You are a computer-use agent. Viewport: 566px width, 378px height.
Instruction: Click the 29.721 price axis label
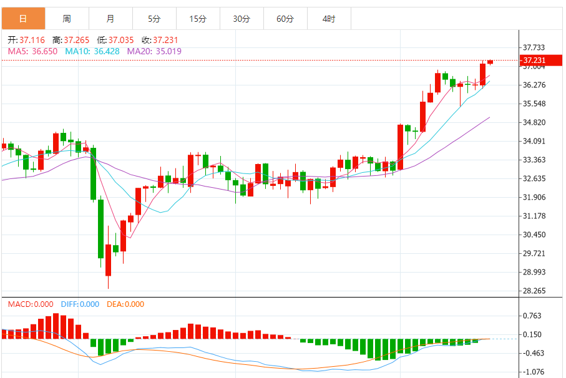coord(534,254)
